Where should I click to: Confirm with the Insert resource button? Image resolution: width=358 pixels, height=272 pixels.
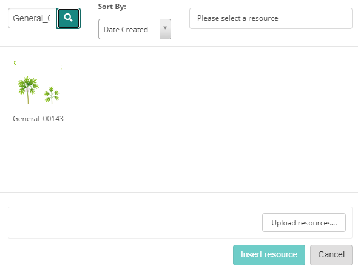[x=269, y=255]
